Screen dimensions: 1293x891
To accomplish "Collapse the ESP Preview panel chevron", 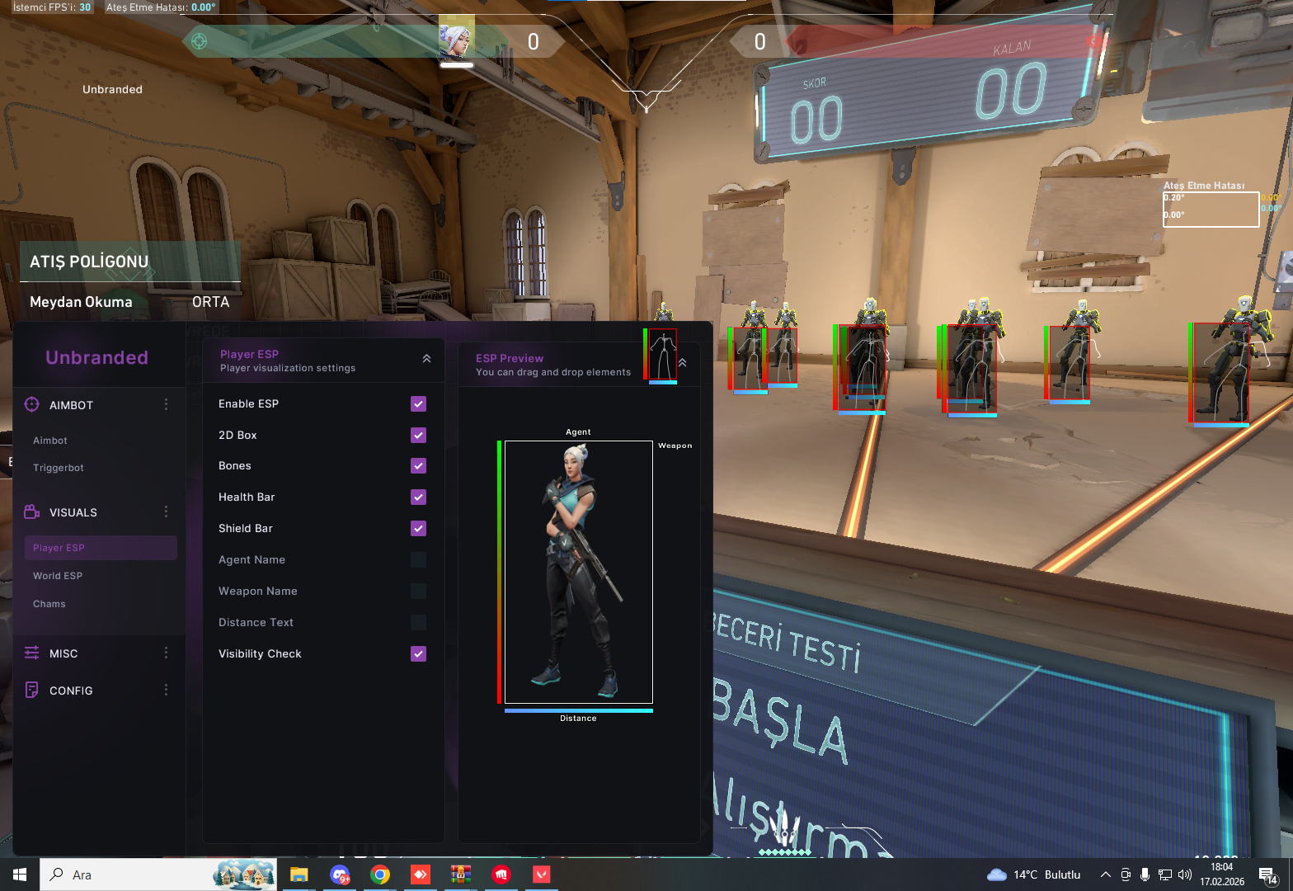I will coord(682,363).
